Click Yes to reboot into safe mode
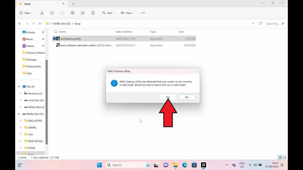The height and width of the screenshot is (170, 303). tap(168, 97)
